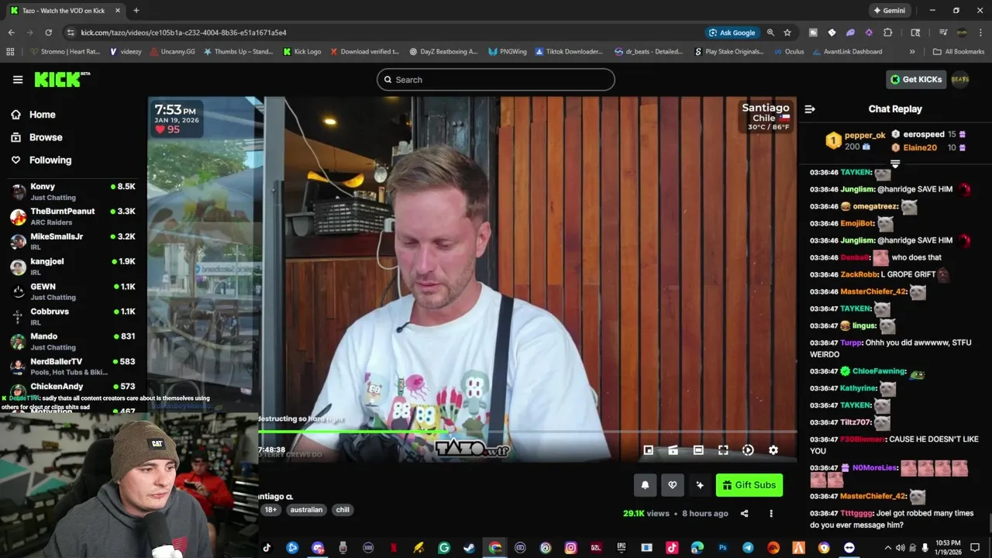Show hidden system tray icons

tap(888, 547)
